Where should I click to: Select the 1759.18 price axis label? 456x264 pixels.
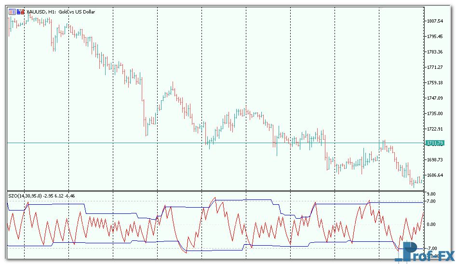pos(435,83)
